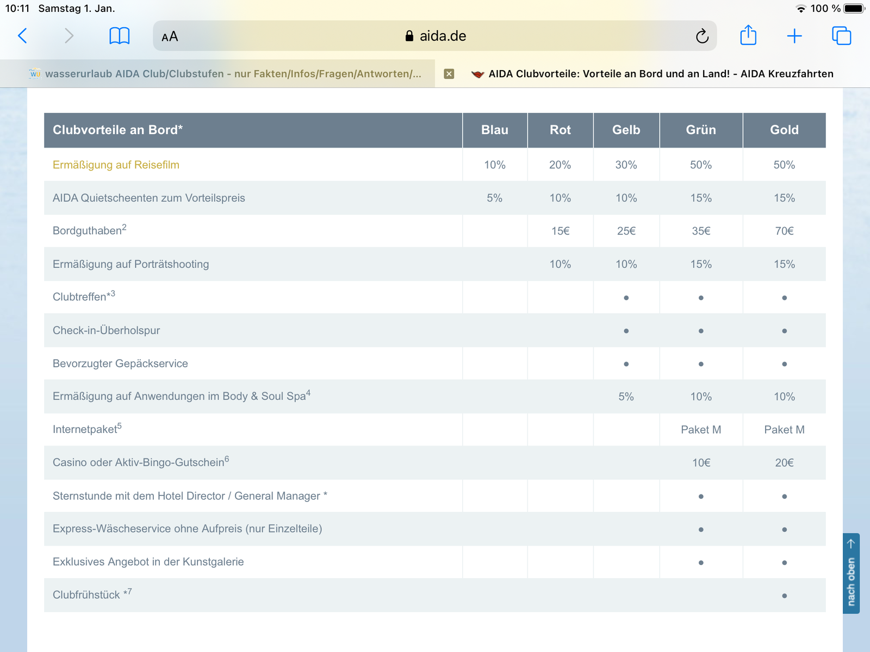Tap the battery indicator in status bar
Image resolution: width=870 pixels, height=652 pixels.
tap(854, 9)
